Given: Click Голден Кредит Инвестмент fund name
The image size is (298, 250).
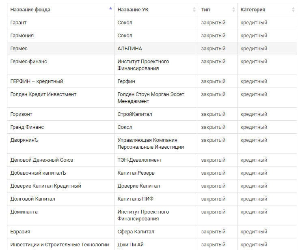Looking at the screenshot, I should coord(43,94).
